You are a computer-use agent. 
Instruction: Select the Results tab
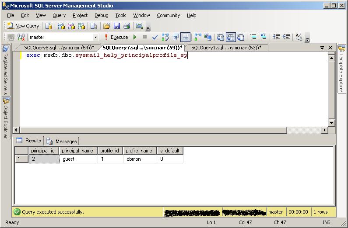click(x=29, y=141)
